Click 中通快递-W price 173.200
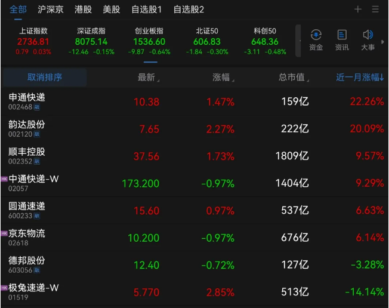Screen dimensions: 389x308 (140, 184)
